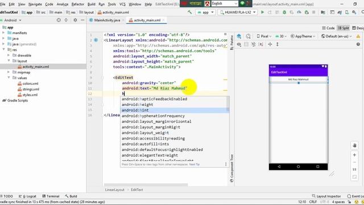This screenshot has height=205, width=364.
Task: Expand the manifests folder
Action: (4, 33)
